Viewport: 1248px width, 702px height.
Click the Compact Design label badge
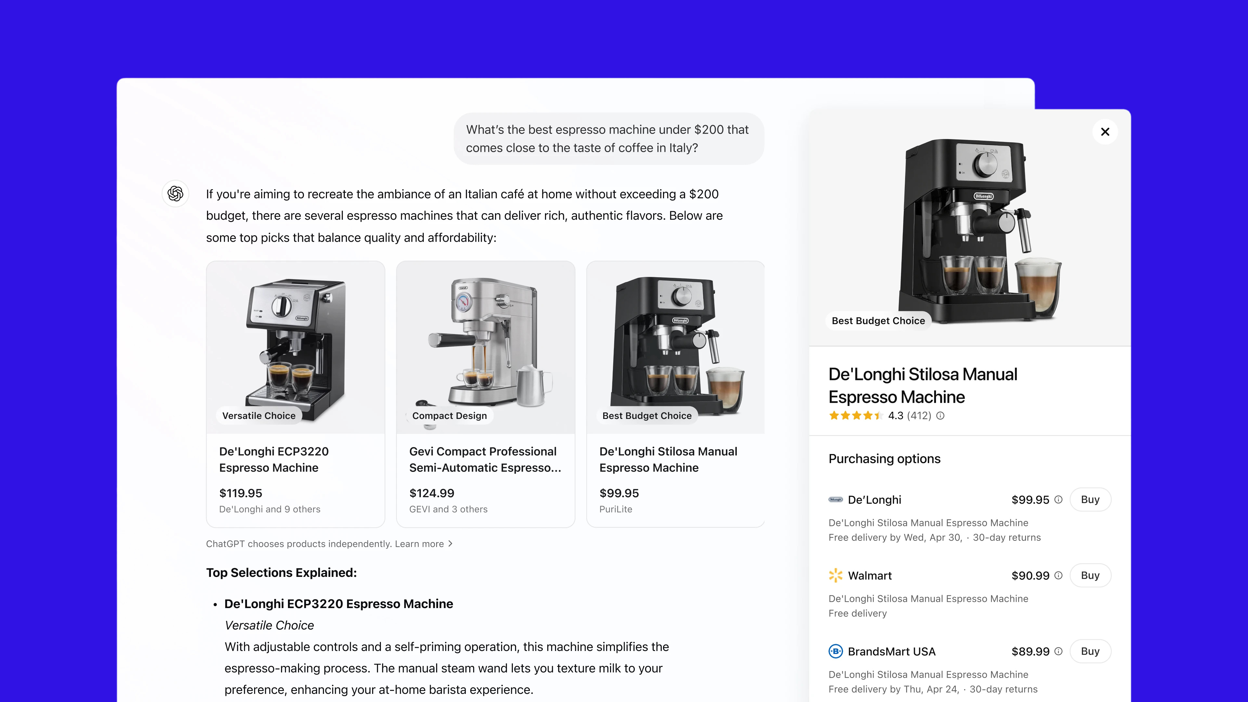coord(449,416)
